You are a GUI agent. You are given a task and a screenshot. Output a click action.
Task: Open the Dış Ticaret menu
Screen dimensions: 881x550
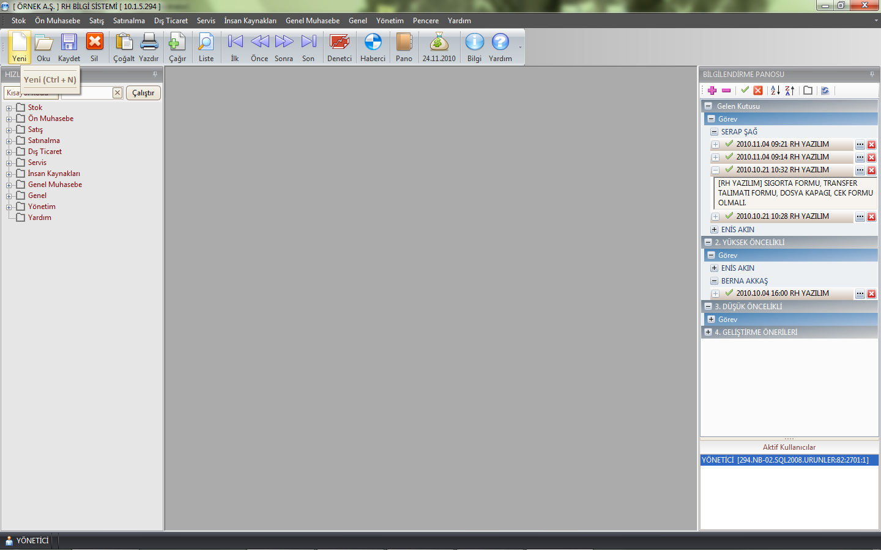(x=171, y=21)
